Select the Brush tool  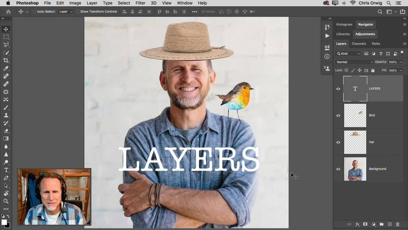[6, 107]
